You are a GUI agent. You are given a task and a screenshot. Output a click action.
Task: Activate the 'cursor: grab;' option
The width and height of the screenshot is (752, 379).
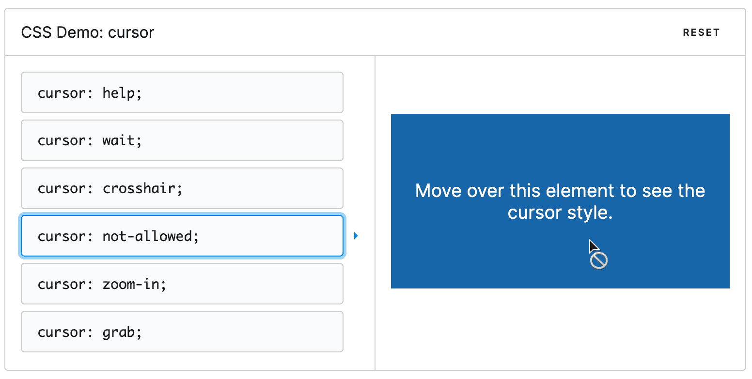pyautogui.click(x=182, y=332)
